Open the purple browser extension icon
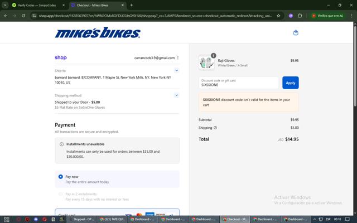357x223 pixels. (x=291, y=16)
